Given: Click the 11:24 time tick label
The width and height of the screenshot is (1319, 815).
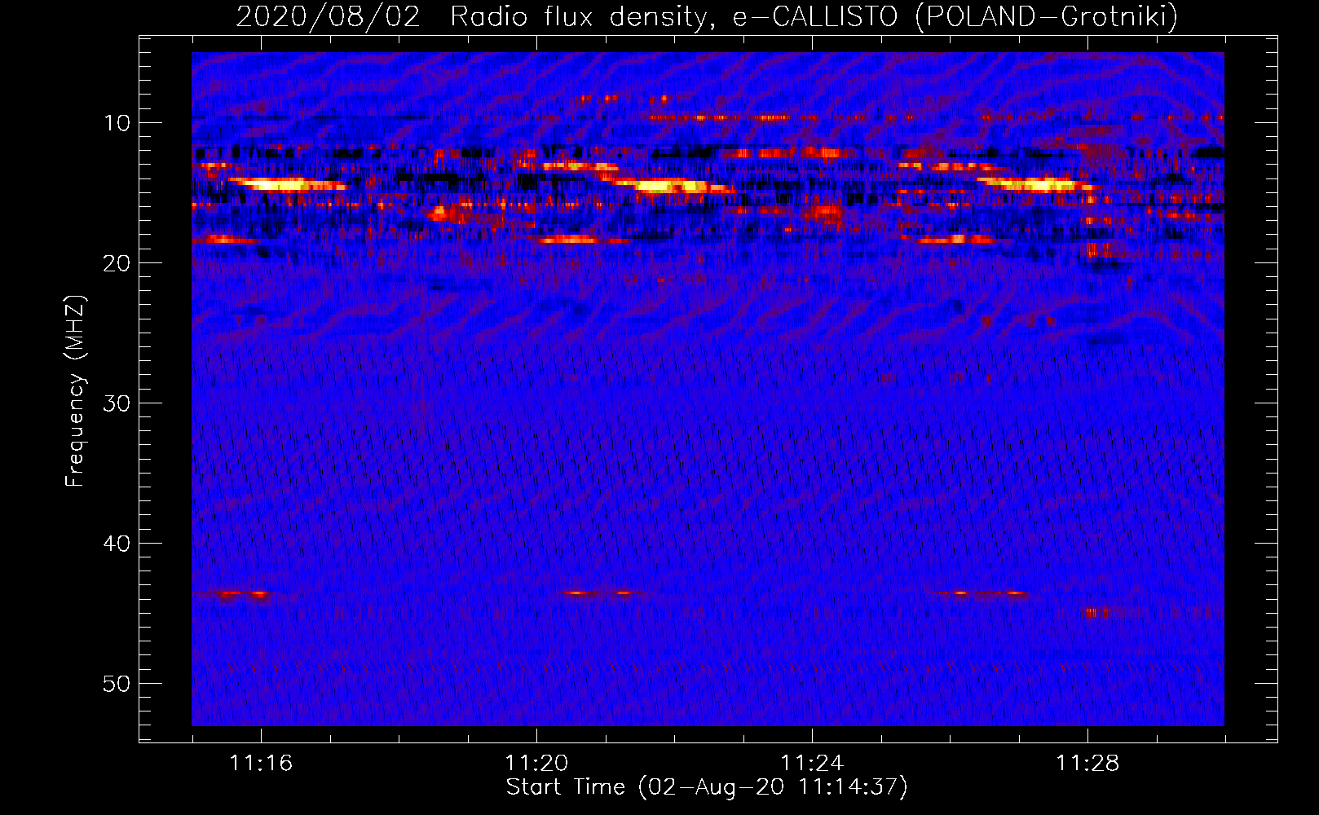Looking at the screenshot, I should click(x=812, y=764).
